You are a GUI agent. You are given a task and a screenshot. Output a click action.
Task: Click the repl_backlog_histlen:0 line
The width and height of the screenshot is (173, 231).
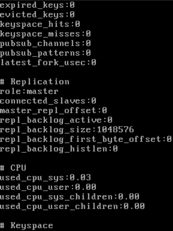(59, 150)
